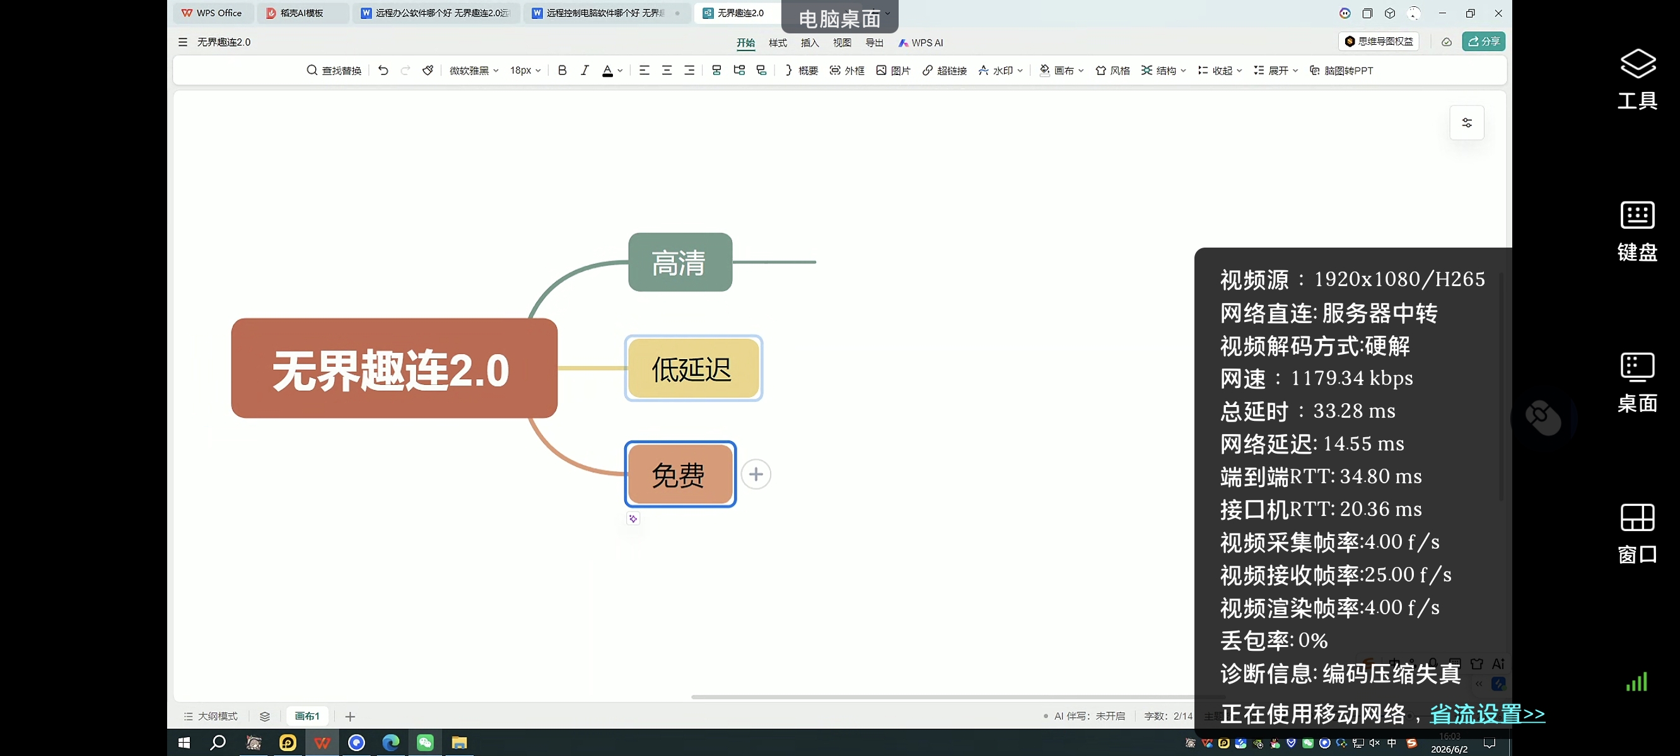Screen dimensions: 1680x756
Task: Open canvas settings sliders panel icon
Action: (x=1466, y=122)
